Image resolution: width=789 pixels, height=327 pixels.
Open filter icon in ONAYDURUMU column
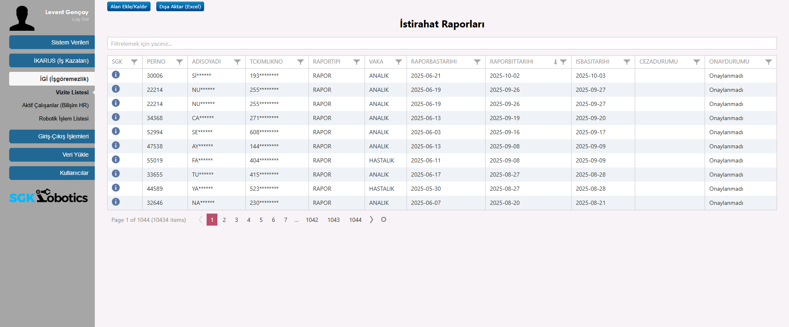coord(768,62)
